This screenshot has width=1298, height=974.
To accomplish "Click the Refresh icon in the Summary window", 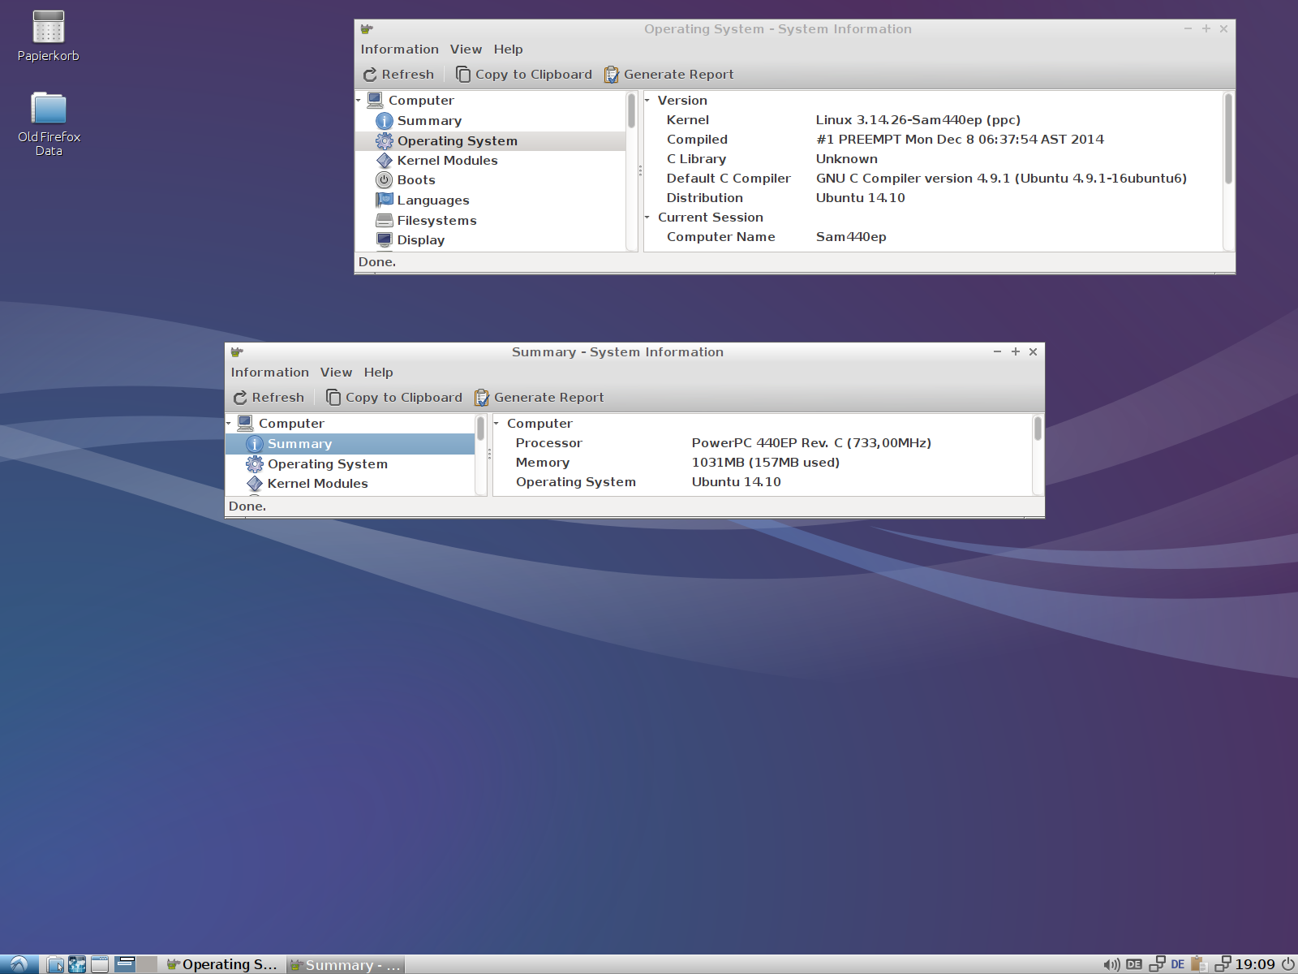I will [240, 398].
